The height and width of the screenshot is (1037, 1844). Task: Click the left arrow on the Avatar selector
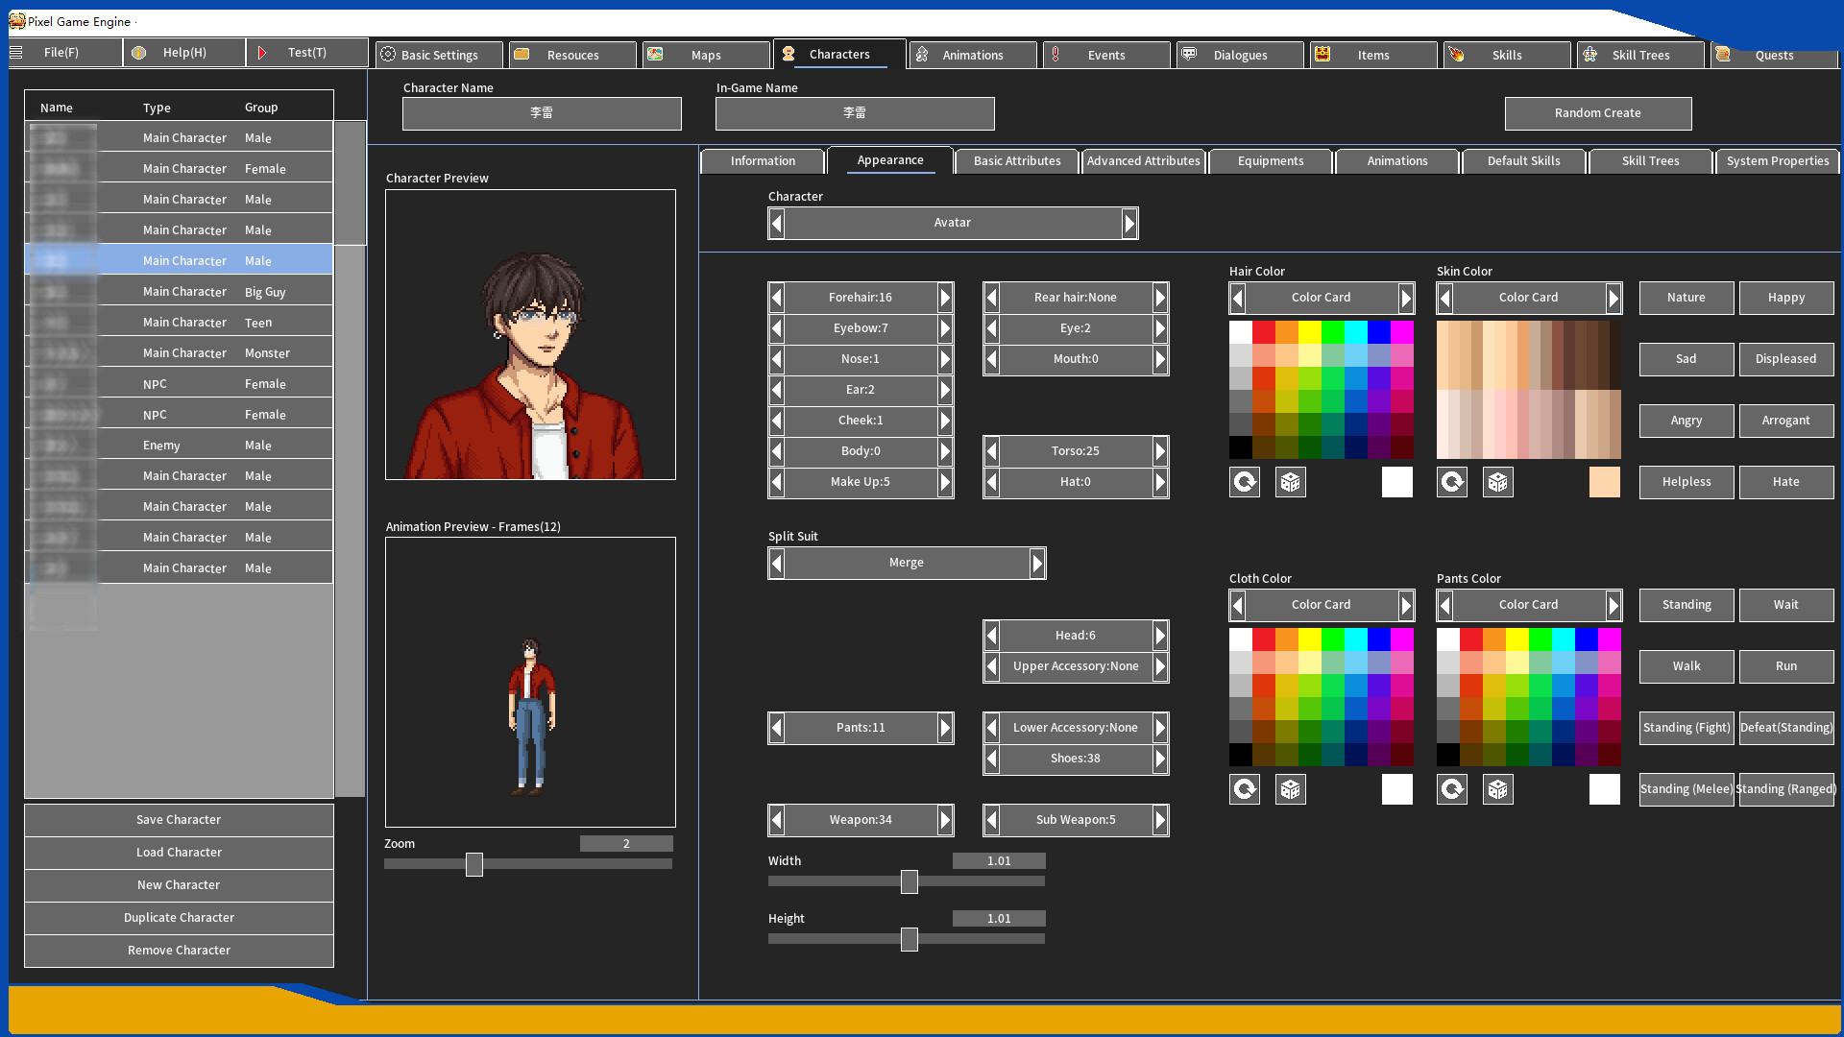pos(776,223)
